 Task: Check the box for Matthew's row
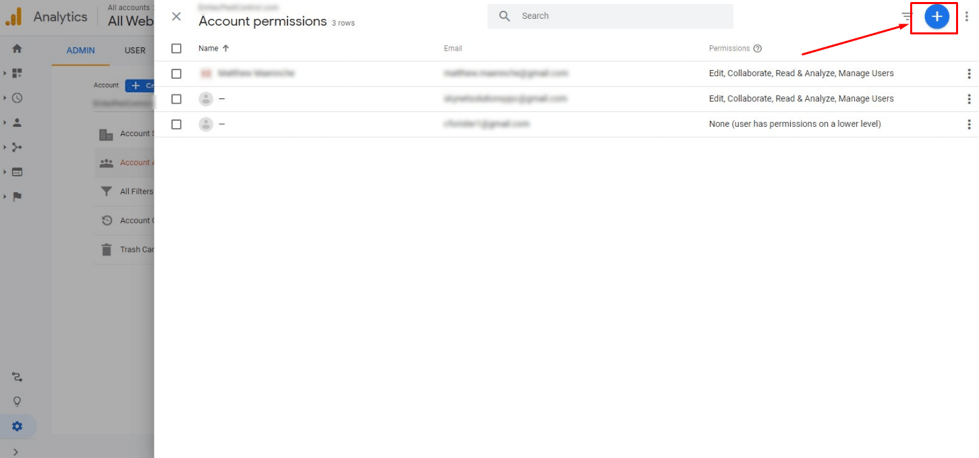[x=176, y=74]
